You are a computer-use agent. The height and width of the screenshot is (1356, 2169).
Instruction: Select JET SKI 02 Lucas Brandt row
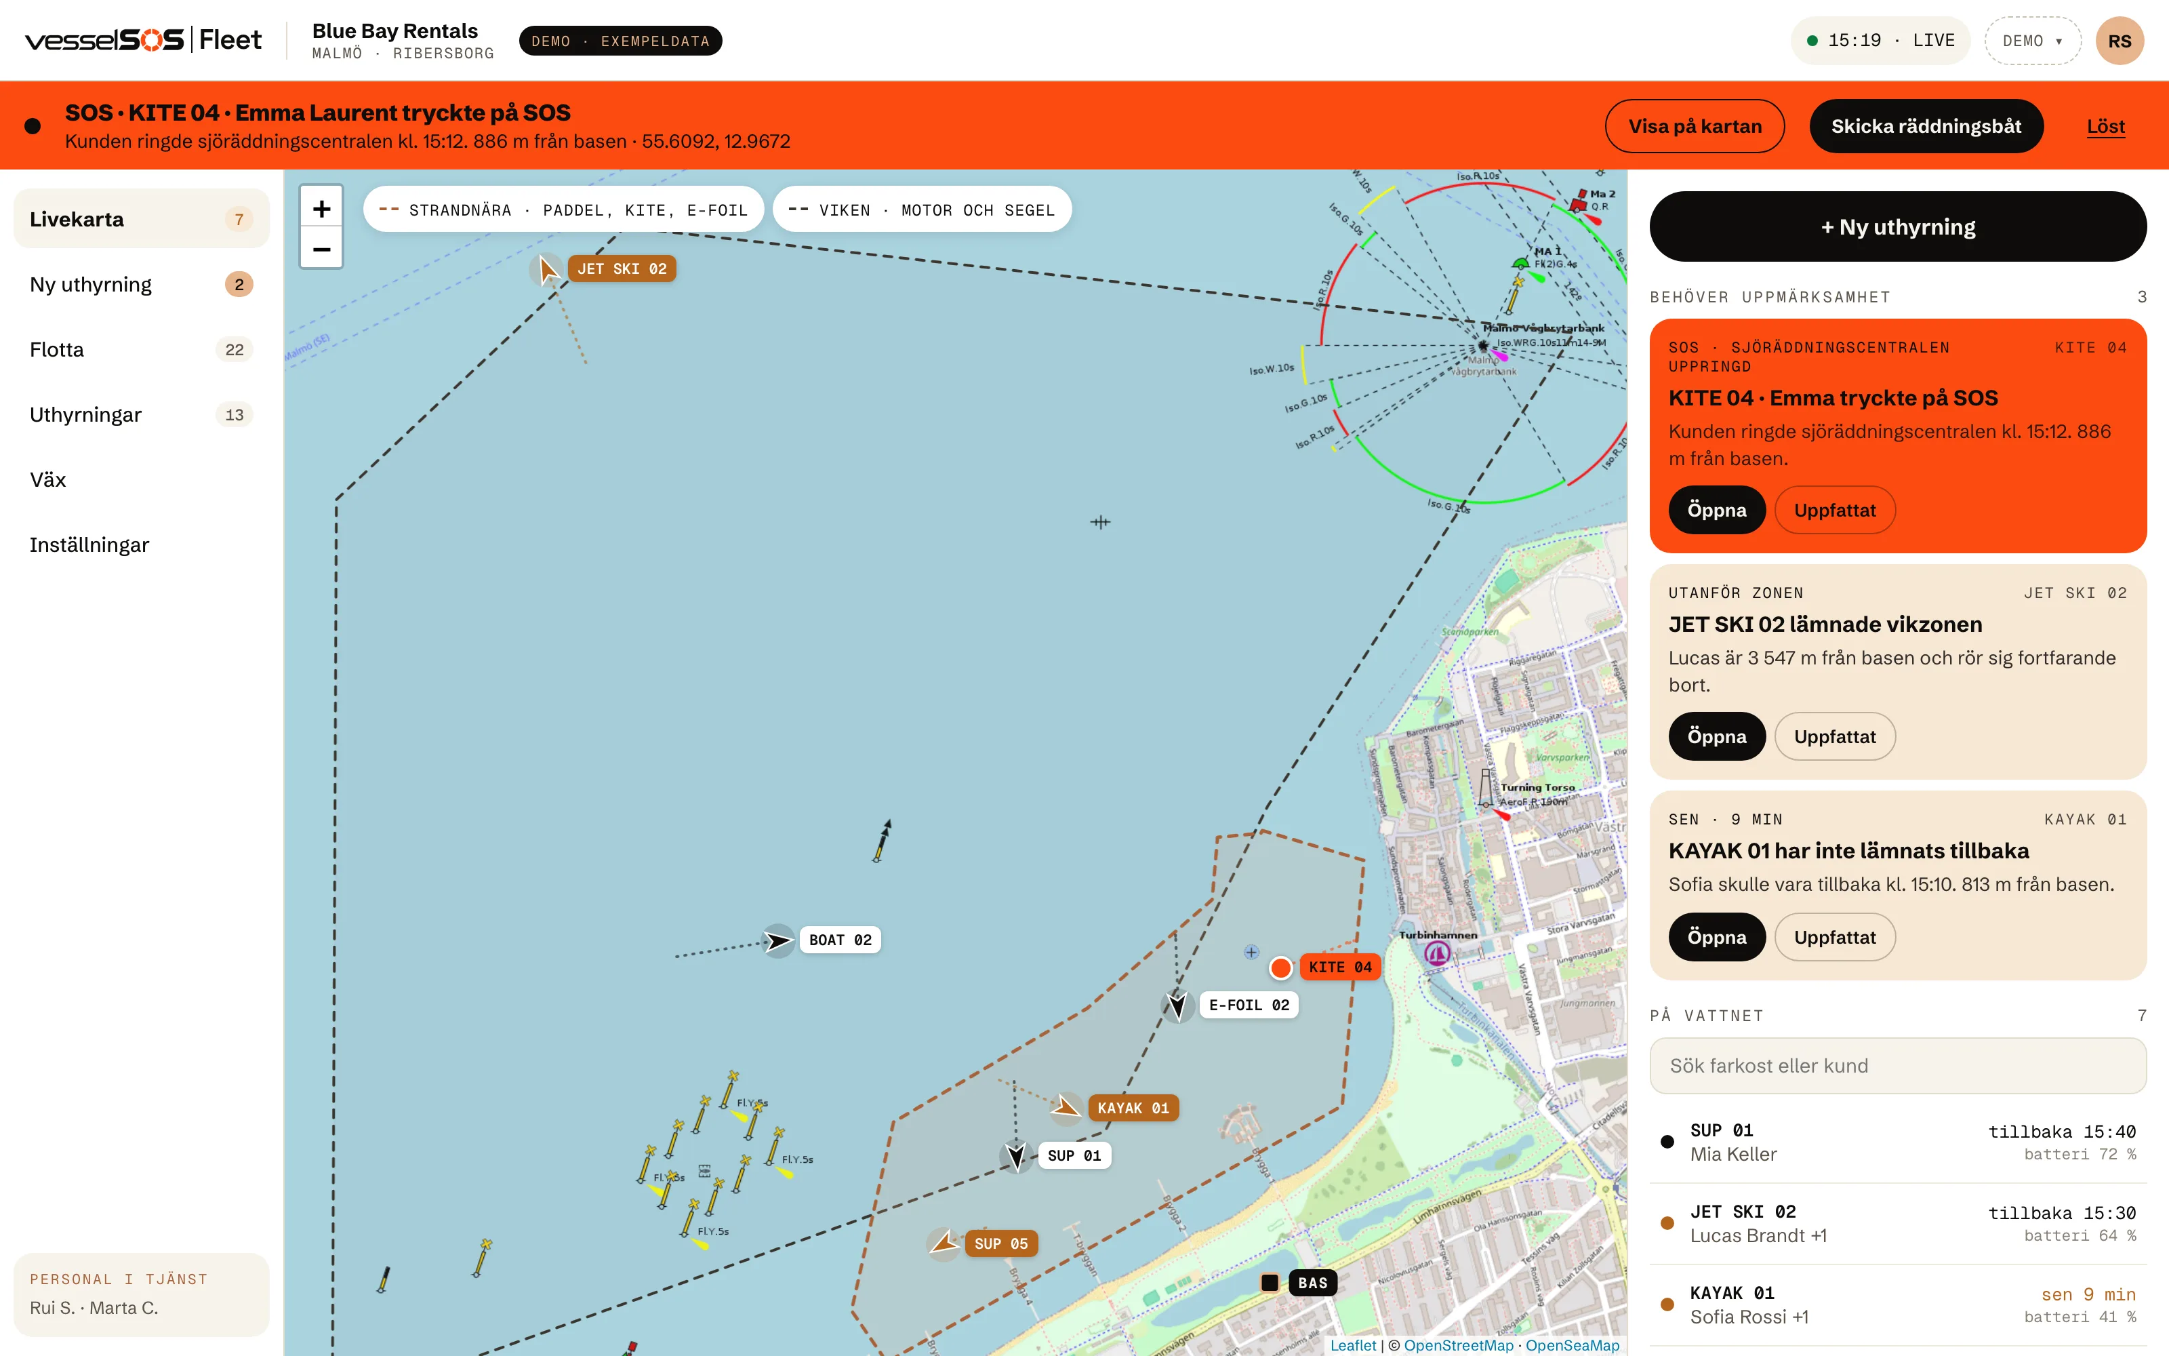coord(1899,1224)
